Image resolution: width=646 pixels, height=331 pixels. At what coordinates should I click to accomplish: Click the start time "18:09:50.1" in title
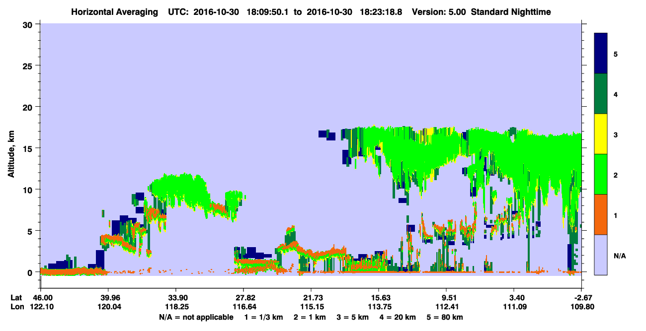tap(268, 12)
